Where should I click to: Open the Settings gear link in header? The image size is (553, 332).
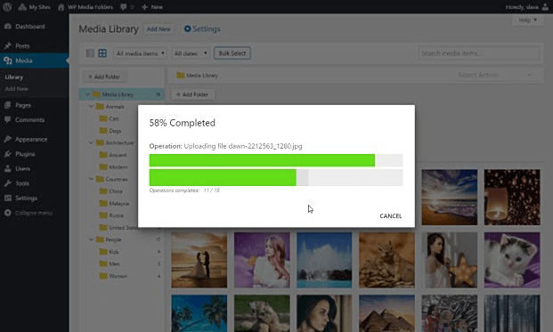point(202,28)
